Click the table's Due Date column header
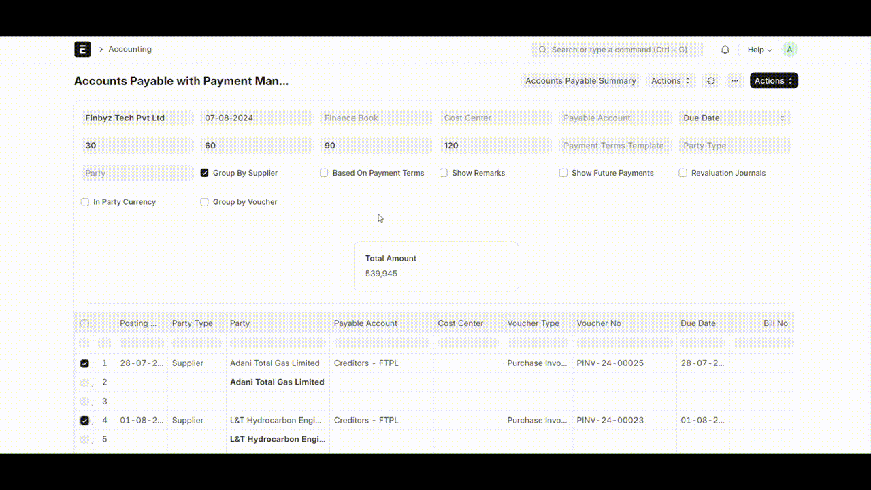Image resolution: width=871 pixels, height=490 pixels. [703, 323]
